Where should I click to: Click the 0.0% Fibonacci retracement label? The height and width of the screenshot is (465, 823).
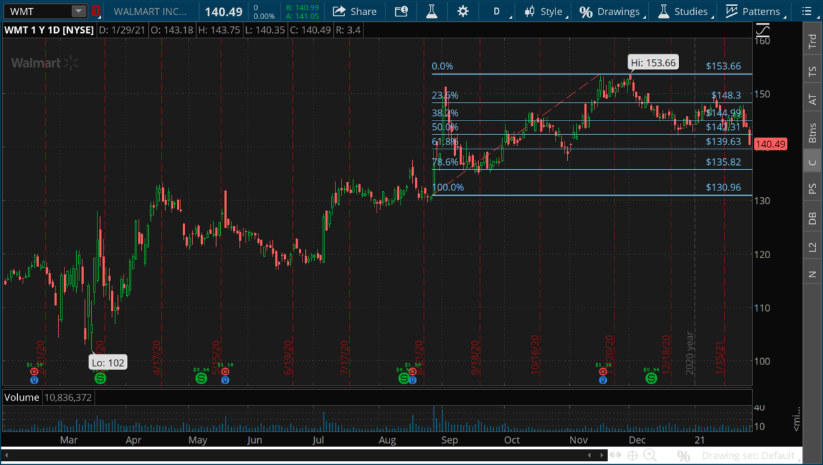click(x=442, y=66)
